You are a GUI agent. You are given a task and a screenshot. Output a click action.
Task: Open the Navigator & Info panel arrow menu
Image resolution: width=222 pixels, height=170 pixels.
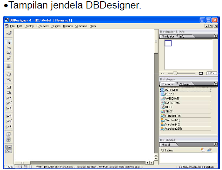coord(215,36)
